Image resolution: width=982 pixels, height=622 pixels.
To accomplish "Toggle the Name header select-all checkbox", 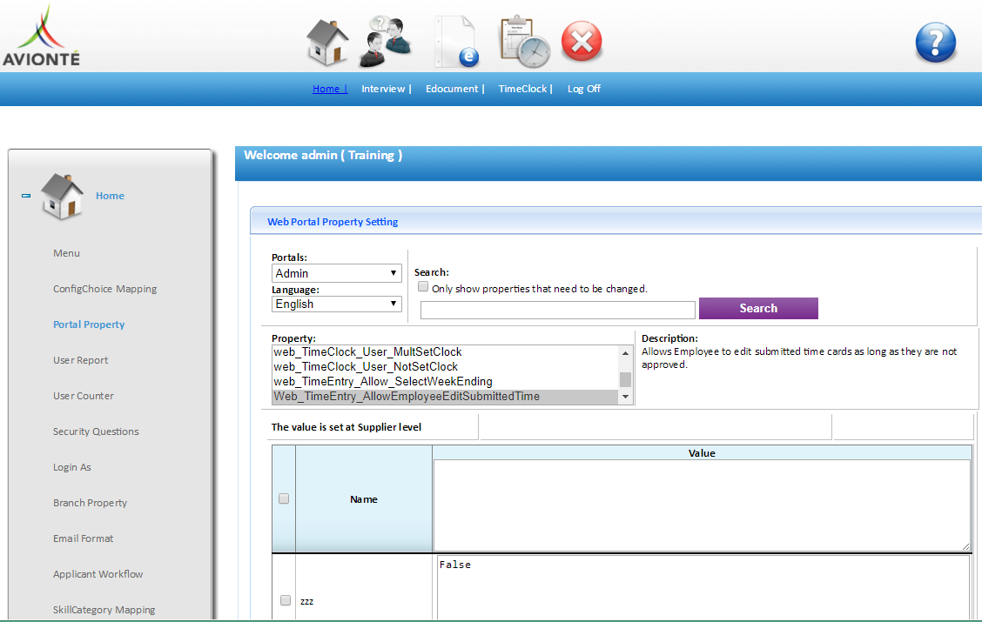I will pyautogui.click(x=284, y=498).
